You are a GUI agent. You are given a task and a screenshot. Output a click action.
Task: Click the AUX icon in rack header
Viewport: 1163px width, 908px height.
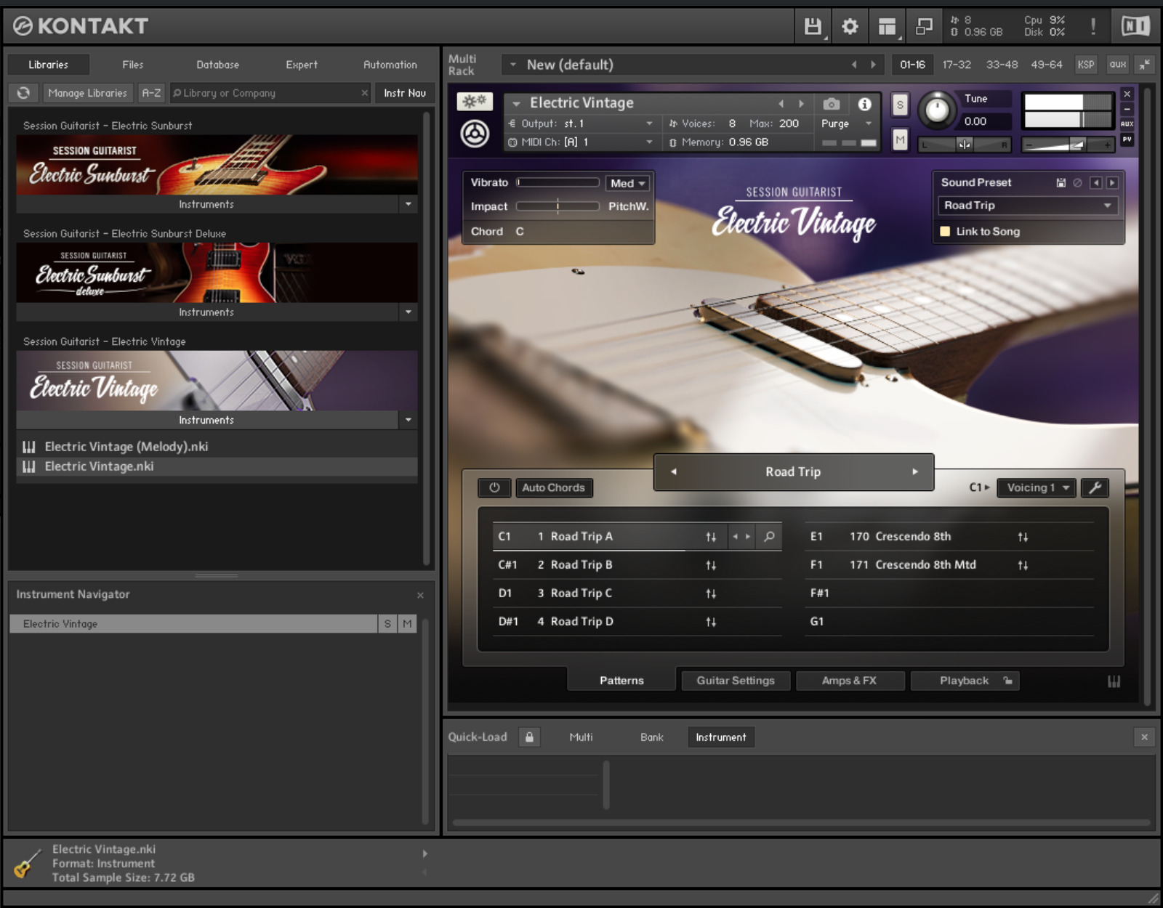pyautogui.click(x=1118, y=65)
